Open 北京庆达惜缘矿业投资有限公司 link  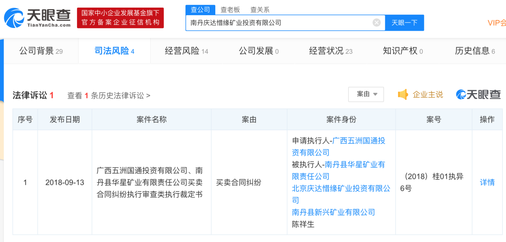click(x=341, y=194)
